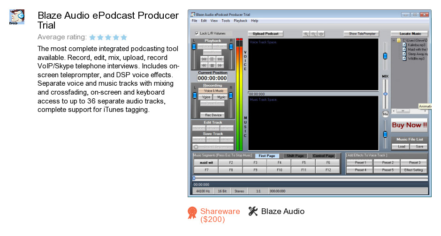The width and height of the screenshot is (441, 236).
Task: Switch to First Page segments tab
Action: (267, 156)
